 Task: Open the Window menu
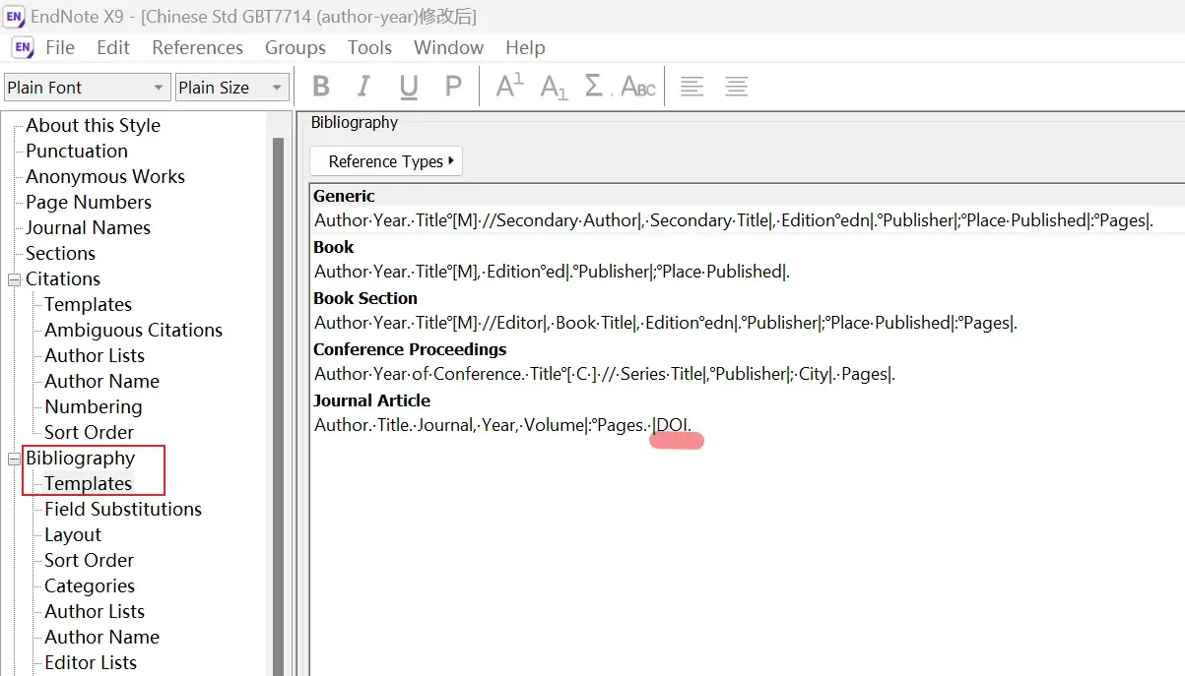pyautogui.click(x=448, y=47)
